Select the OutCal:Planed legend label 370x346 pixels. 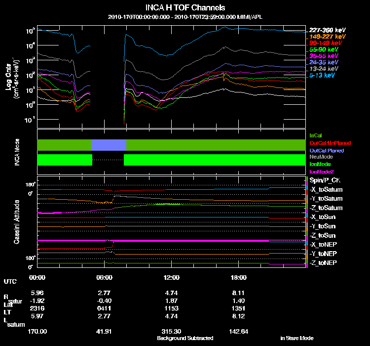[x=327, y=151]
